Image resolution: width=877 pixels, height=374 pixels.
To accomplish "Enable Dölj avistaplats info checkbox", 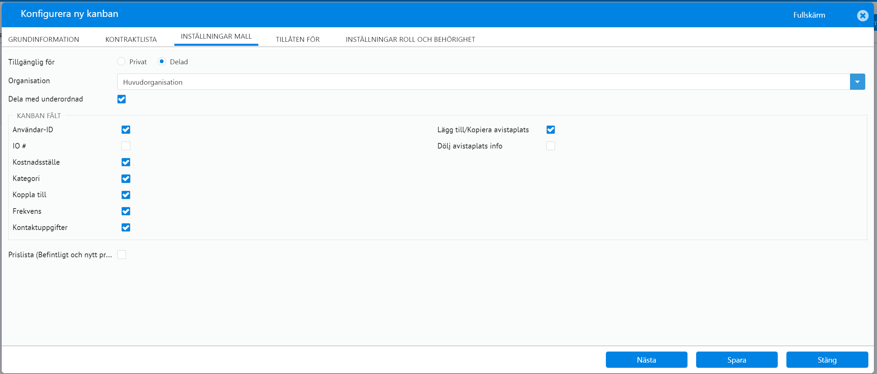I will 551,146.
